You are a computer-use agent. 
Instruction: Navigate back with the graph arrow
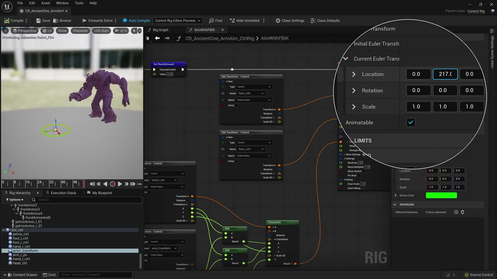[x=157, y=38]
